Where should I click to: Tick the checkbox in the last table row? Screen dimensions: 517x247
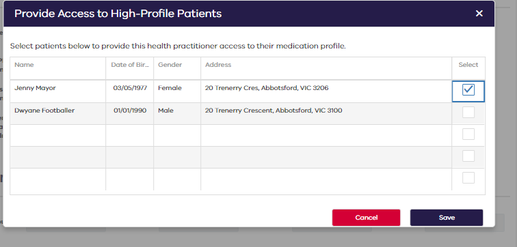pos(468,178)
